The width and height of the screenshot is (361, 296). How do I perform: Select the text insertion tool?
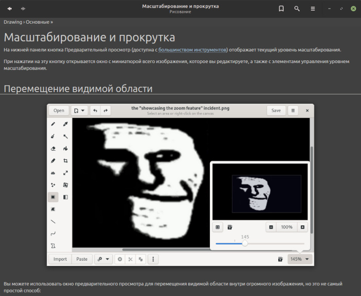[x=53, y=173]
